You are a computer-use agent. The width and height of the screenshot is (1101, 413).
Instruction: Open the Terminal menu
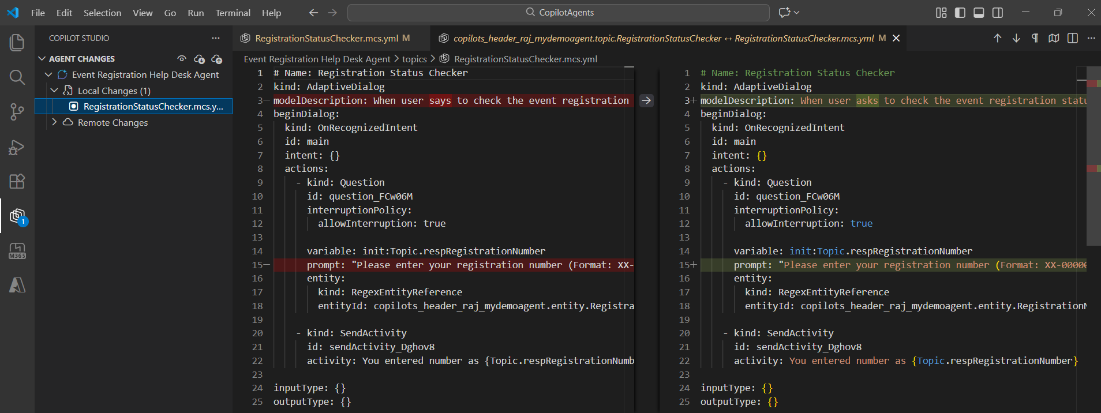click(233, 13)
